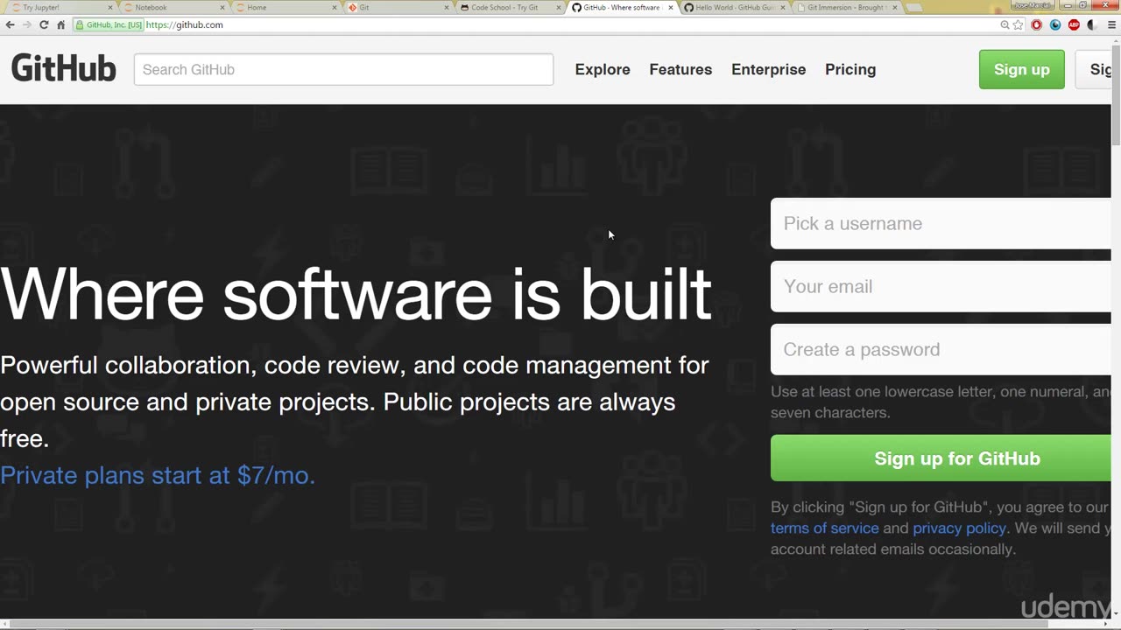Click the horizontal page scrollbar
Screen dimensions: 1121x630
click(555, 625)
